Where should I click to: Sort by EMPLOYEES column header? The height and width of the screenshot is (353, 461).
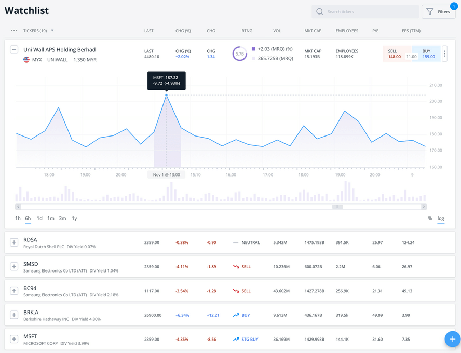coord(347,31)
